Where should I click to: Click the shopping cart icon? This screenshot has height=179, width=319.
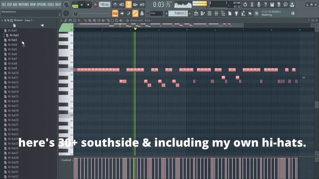257,13
